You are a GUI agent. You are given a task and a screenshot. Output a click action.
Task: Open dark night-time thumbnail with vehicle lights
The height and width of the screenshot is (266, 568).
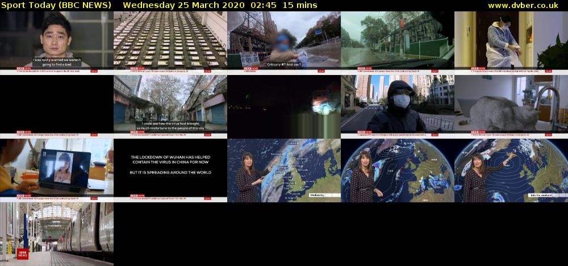(x=284, y=106)
